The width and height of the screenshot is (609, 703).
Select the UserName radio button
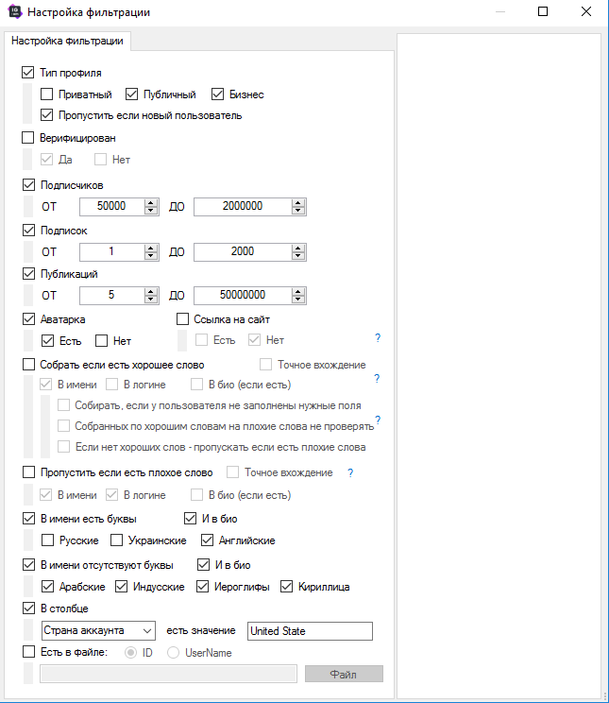pos(173,652)
